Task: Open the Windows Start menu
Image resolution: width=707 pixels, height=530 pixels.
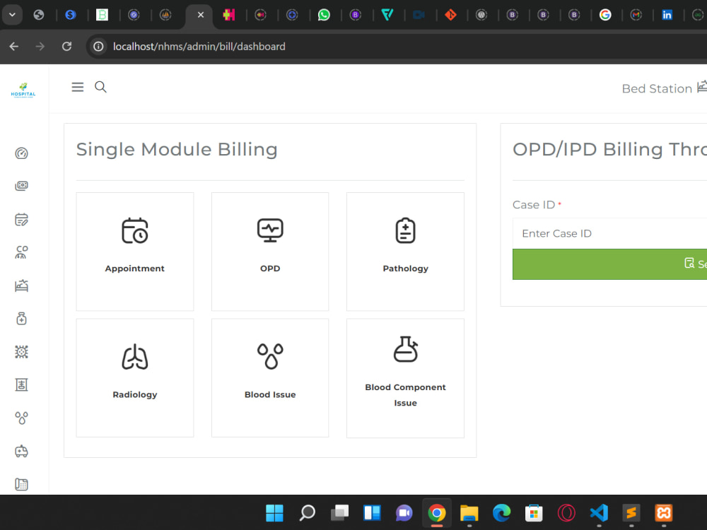Action: tap(274, 513)
